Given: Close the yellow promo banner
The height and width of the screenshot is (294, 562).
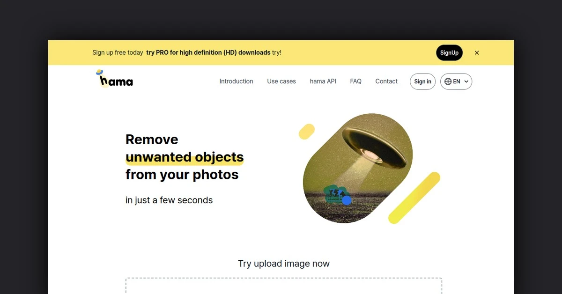Looking at the screenshot, I should coord(477,53).
